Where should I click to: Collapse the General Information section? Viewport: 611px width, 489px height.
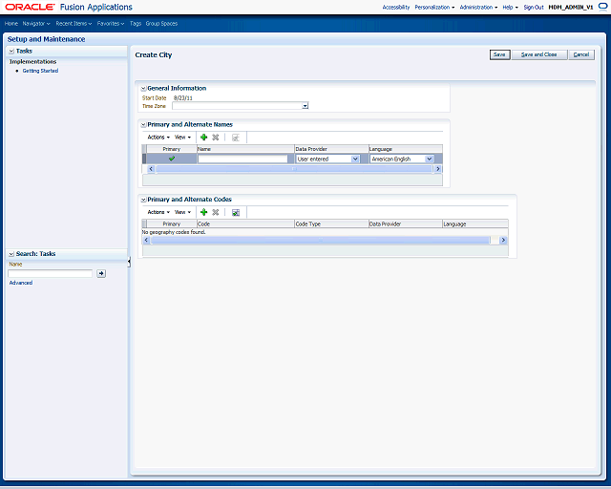pyautogui.click(x=143, y=89)
